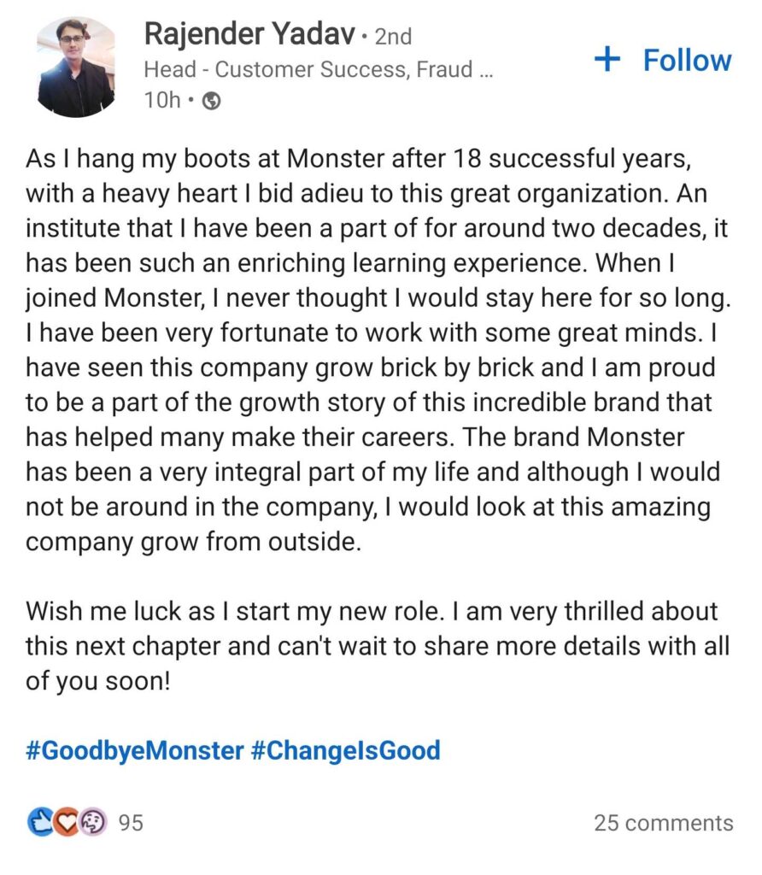The width and height of the screenshot is (762, 875).
Task: Open the #ChangeIsGood hashtag
Action: (351, 749)
